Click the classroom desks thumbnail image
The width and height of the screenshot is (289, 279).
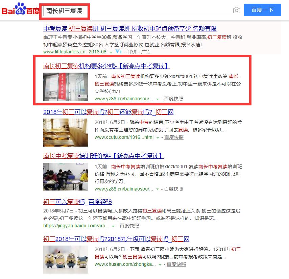[66, 133]
